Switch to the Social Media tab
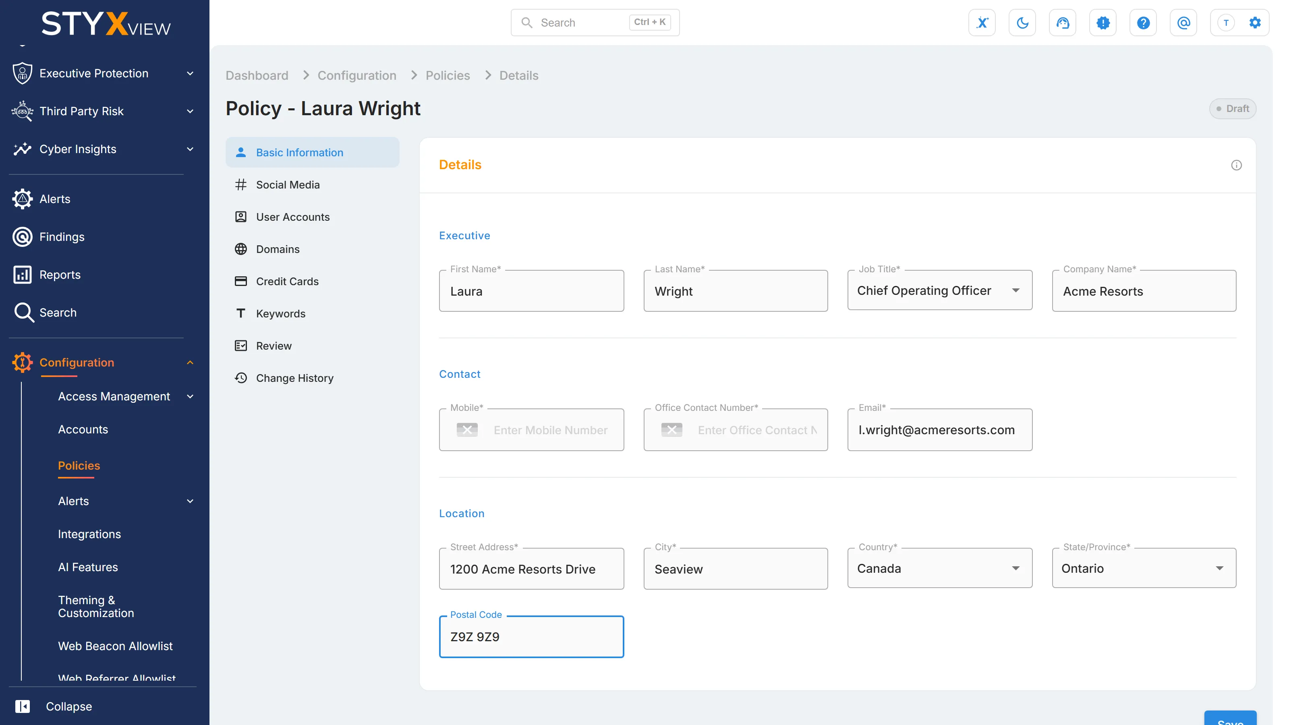 click(312, 184)
